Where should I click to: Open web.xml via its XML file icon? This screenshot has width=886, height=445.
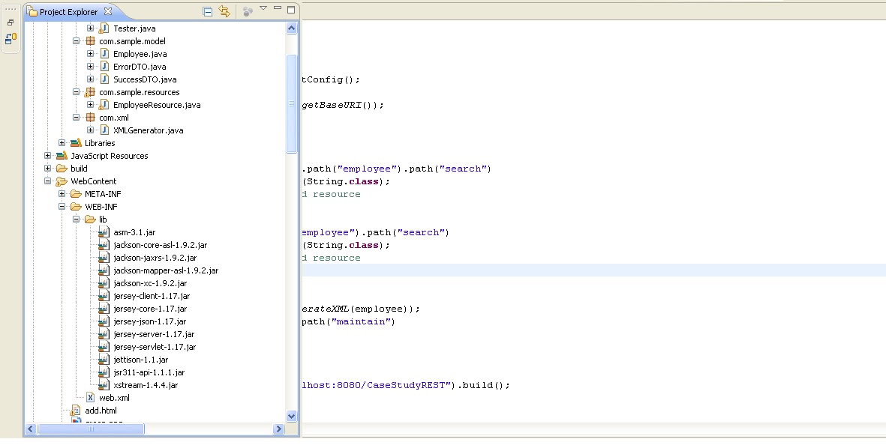pyautogui.click(x=92, y=398)
